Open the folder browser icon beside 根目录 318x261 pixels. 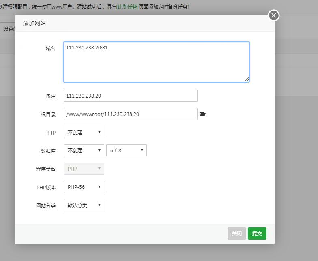coord(202,114)
